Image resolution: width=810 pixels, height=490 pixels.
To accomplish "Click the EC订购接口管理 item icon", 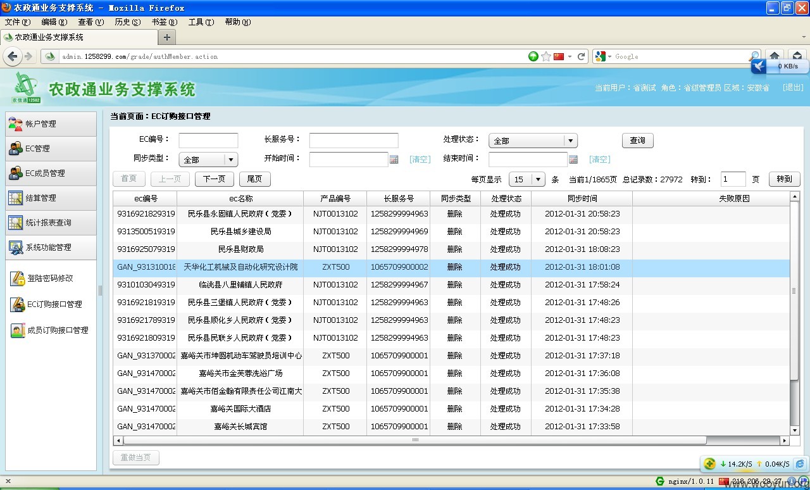I will coord(18,305).
